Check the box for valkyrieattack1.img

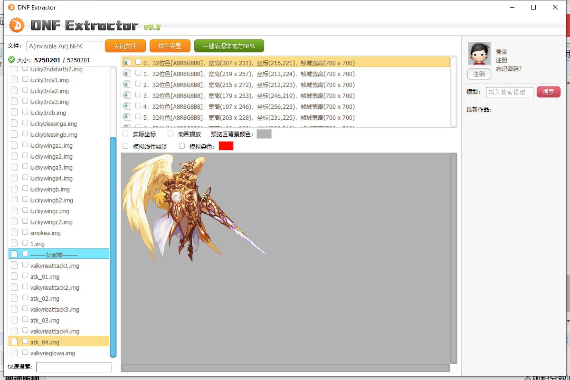(25, 266)
